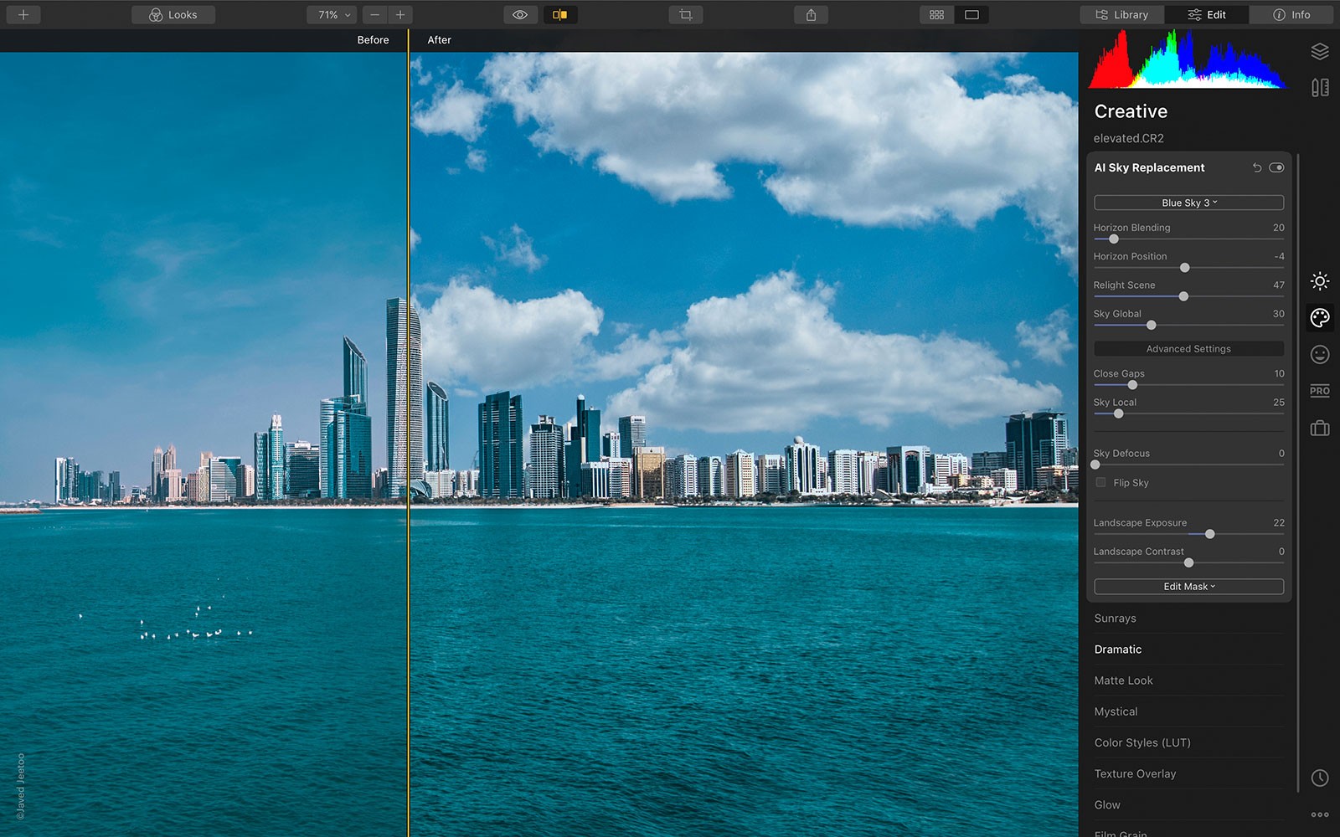Select the Essentials sun icon

tap(1320, 281)
